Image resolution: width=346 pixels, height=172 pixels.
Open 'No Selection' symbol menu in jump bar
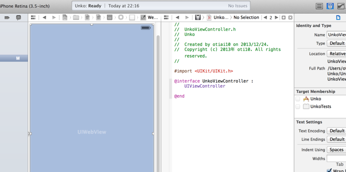point(246,17)
